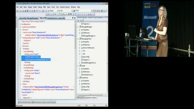Click the INS indicator in the status bar
The height and width of the screenshot is (109, 194).
106,105
